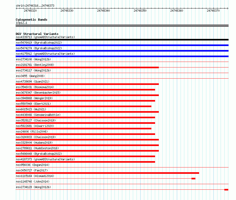Click nsv1115164 (Alsmadi2014) label
Screen dimensions: 236x200
35,176
